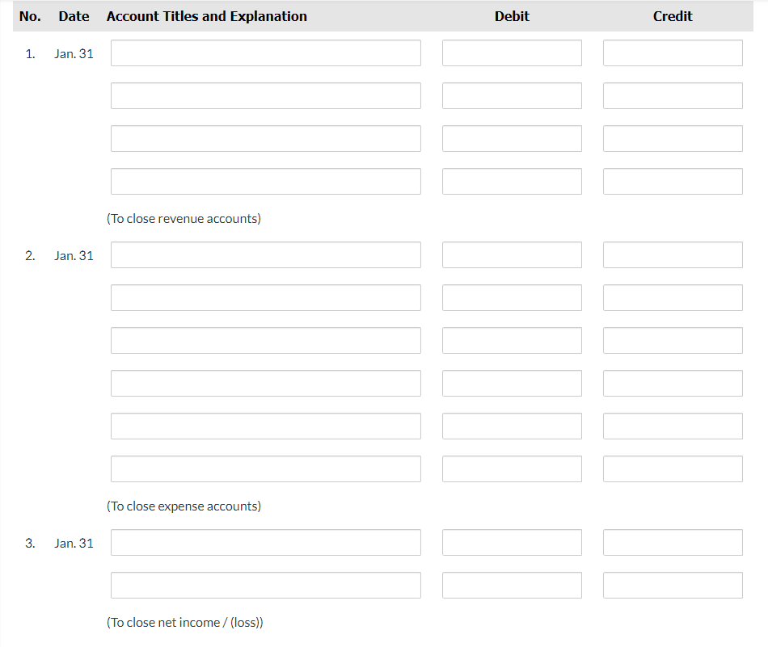Select second debit field in entry 1

[x=512, y=95]
